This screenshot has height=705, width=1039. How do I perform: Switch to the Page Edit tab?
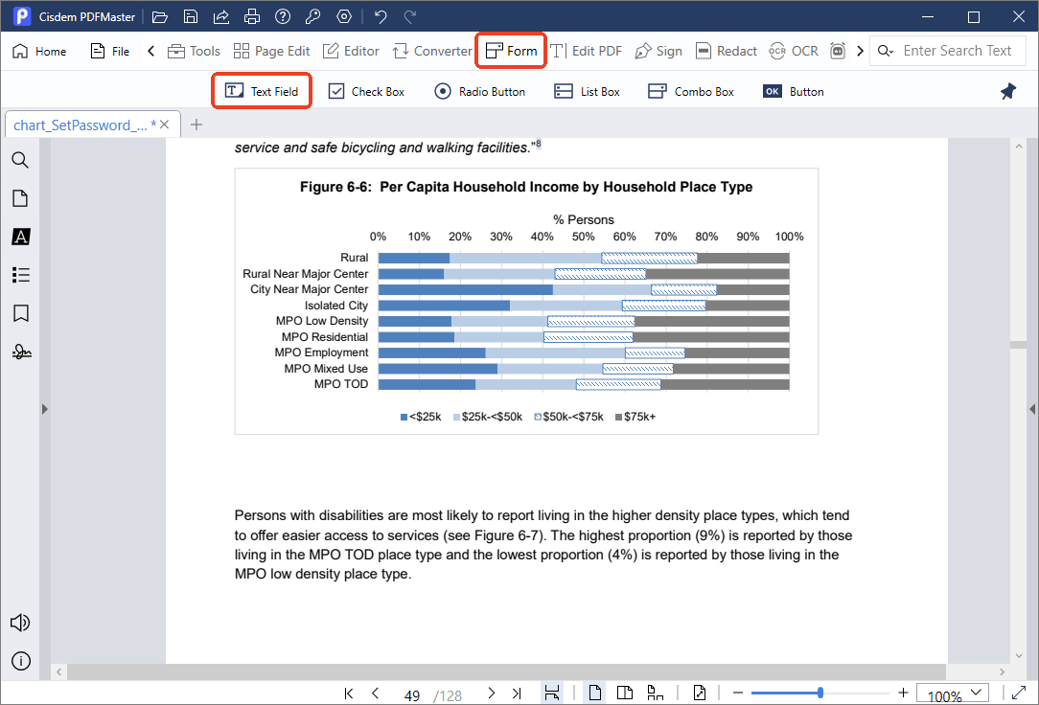tap(271, 51)
